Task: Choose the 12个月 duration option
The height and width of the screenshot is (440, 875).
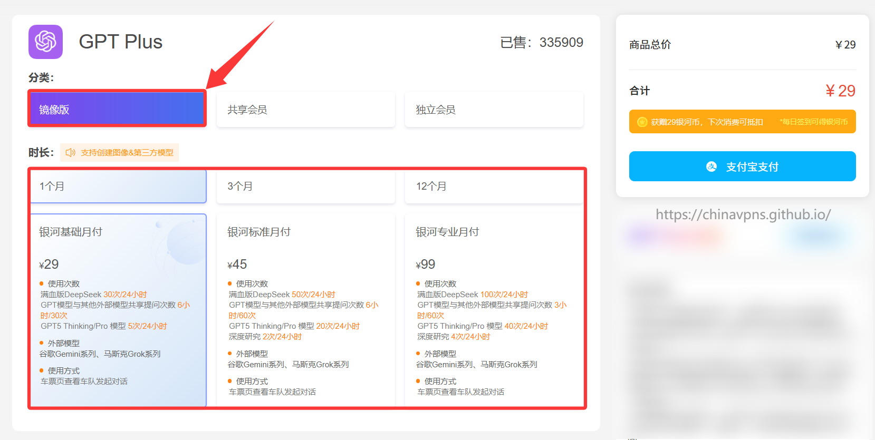Action: [494, 186]
